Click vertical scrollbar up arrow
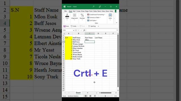 118,33
